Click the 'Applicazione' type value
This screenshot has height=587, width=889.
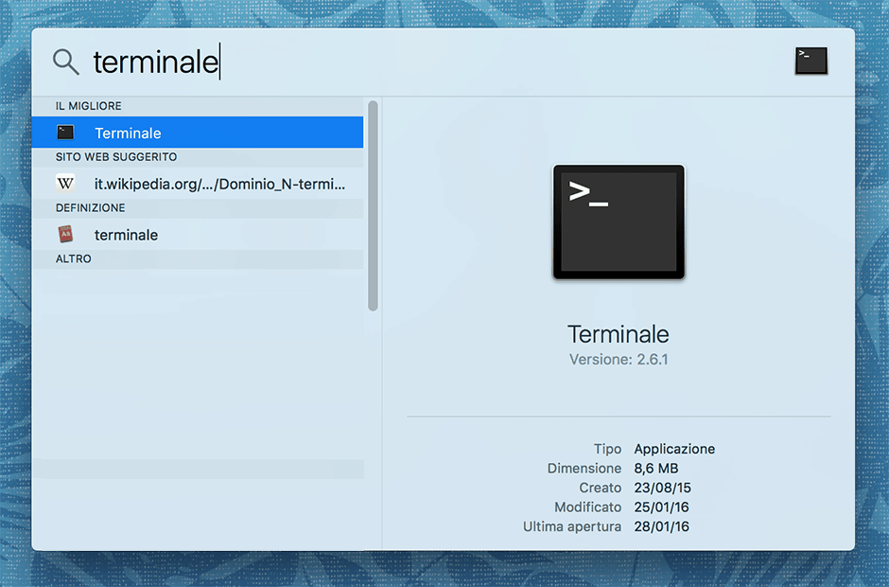pos(674,449)
